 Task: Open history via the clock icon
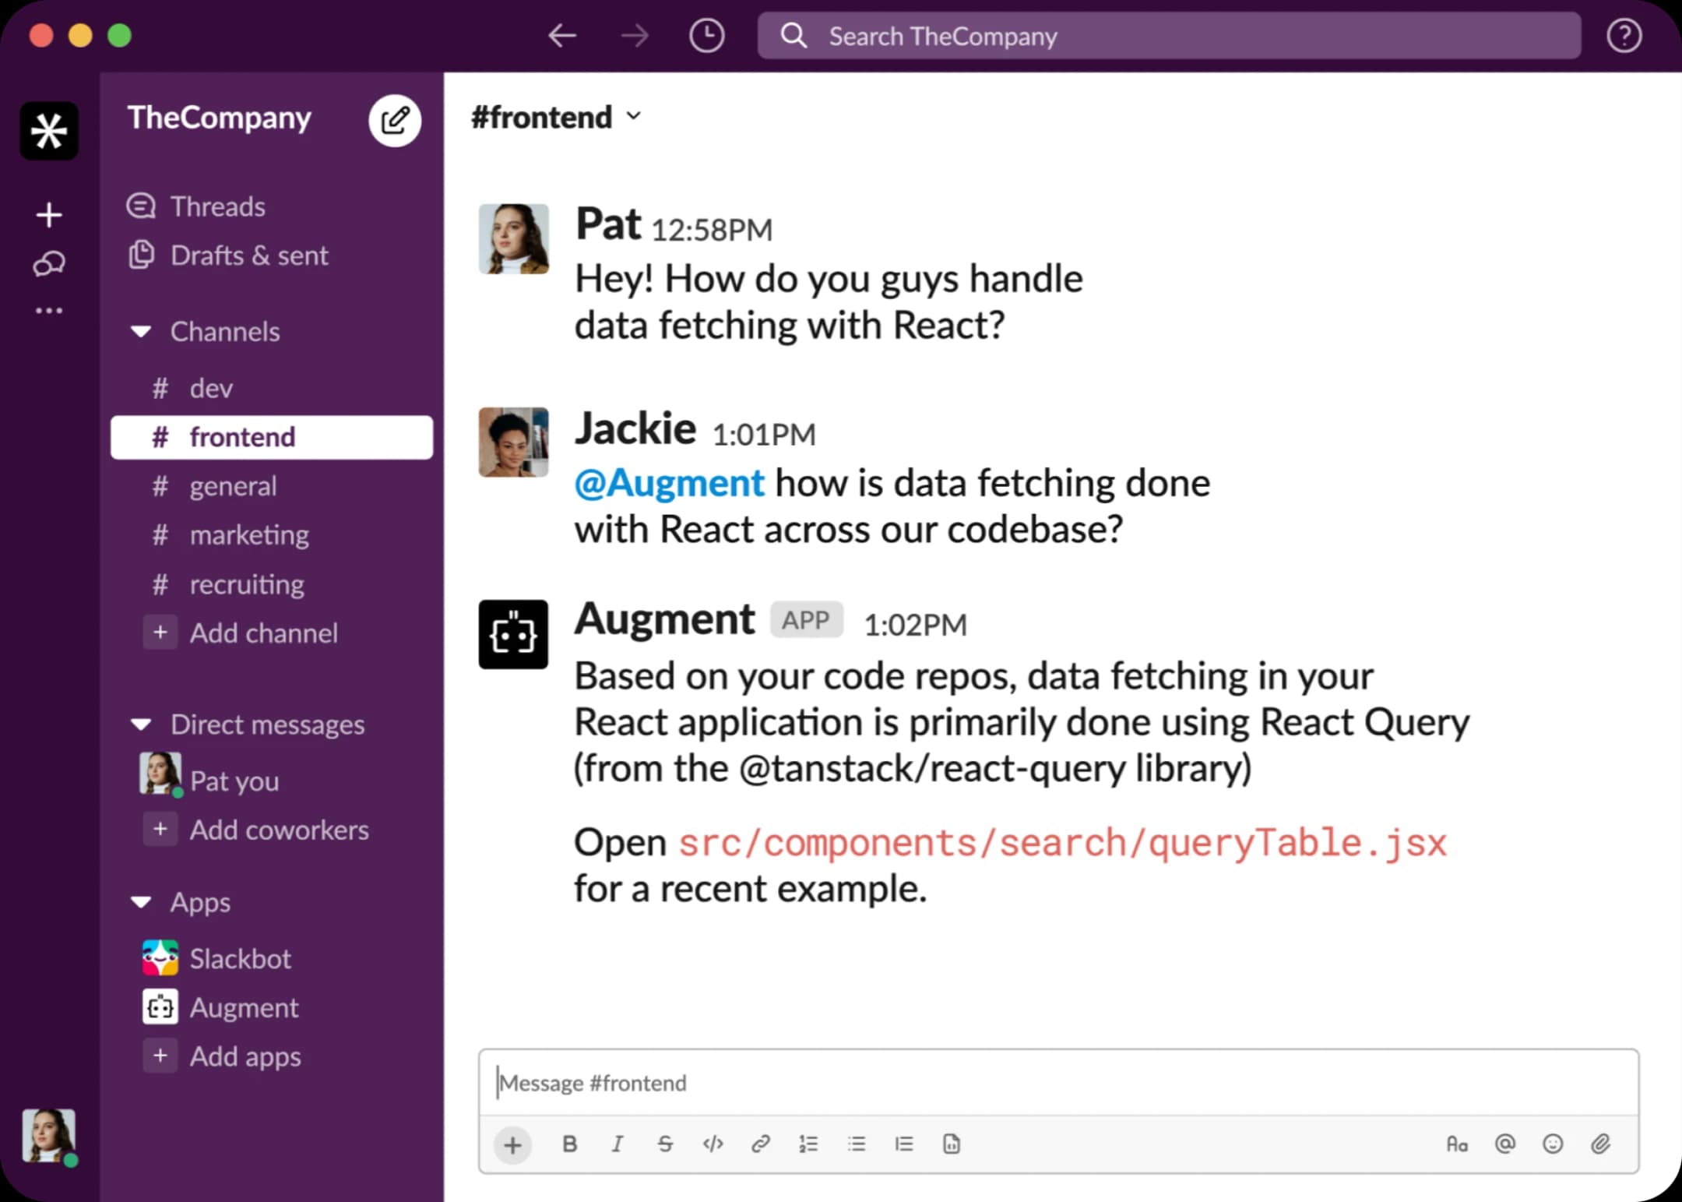(706, 36)
